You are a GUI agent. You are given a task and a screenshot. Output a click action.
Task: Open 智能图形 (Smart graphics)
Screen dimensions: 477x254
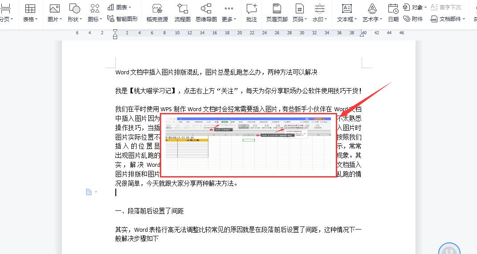[x=122, y=19]
